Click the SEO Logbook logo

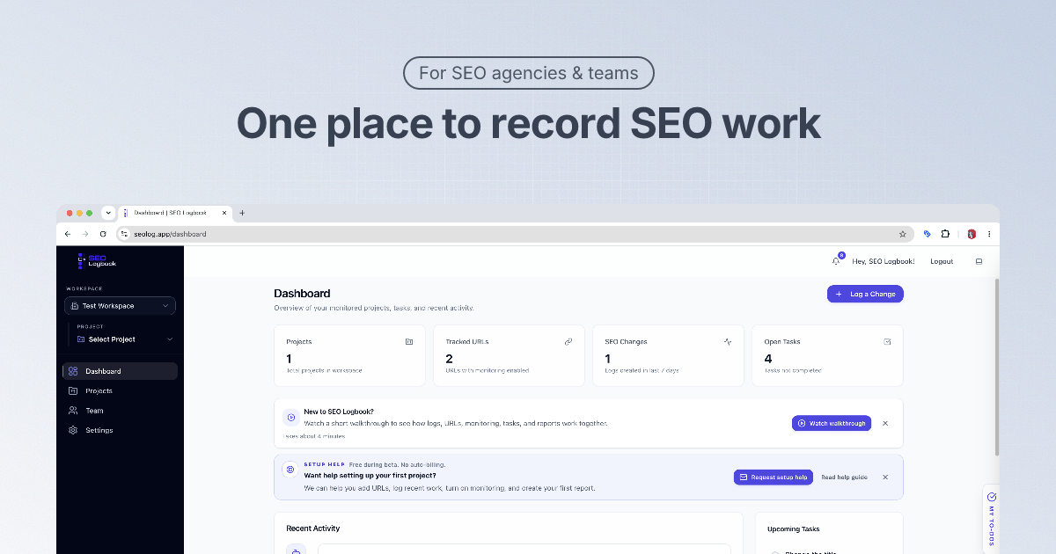[96, 260]
